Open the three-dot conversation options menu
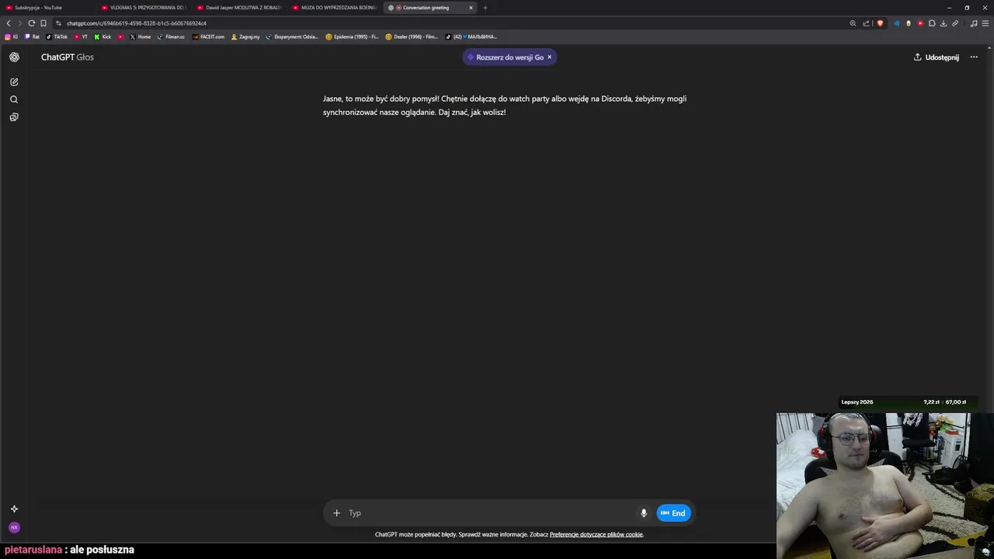Image resolution: width=994 pixels, height=559 pixels. pos(974,57)
